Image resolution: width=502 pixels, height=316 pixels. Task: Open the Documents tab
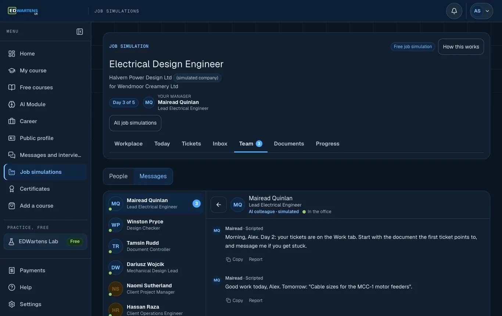point(289,144)
